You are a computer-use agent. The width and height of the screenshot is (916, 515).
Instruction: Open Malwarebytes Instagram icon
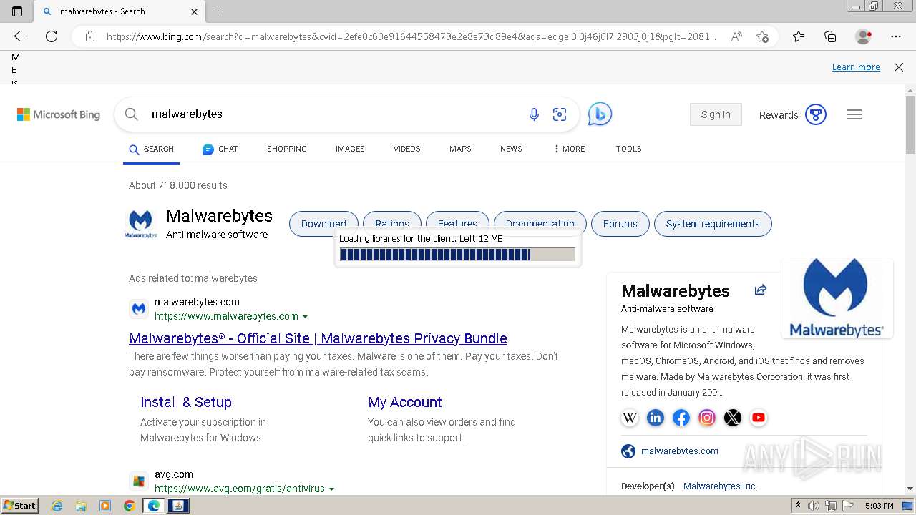click(x=707, y=418)
